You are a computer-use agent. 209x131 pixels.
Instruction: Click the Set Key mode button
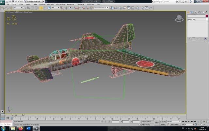pos(163,124)
